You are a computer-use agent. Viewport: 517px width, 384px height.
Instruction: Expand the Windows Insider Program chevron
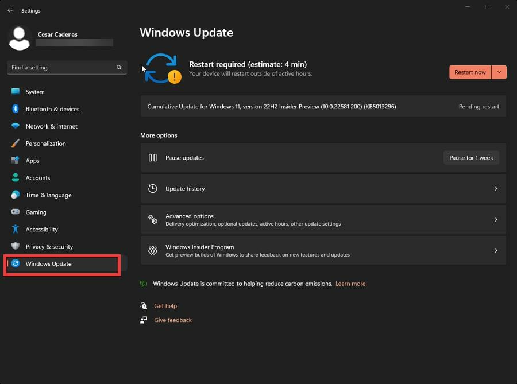[496, 250]
